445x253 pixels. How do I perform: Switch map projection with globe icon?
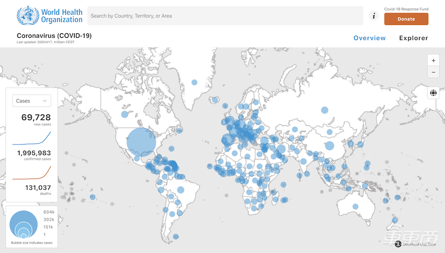click(x=433, y=93)
